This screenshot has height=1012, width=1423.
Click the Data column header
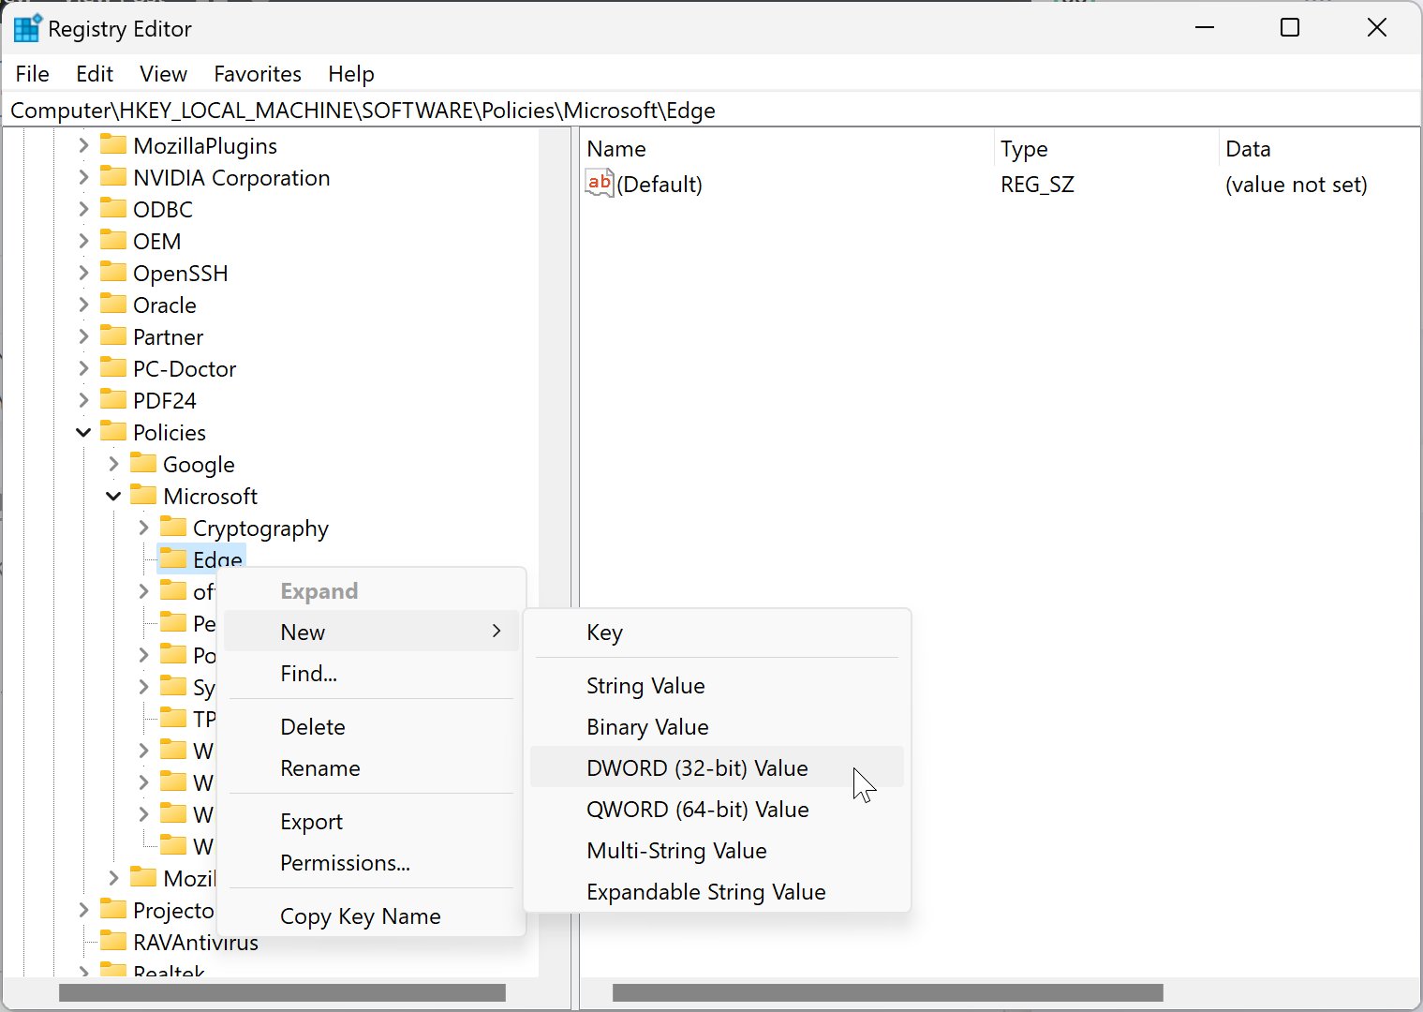point(1319,149)
